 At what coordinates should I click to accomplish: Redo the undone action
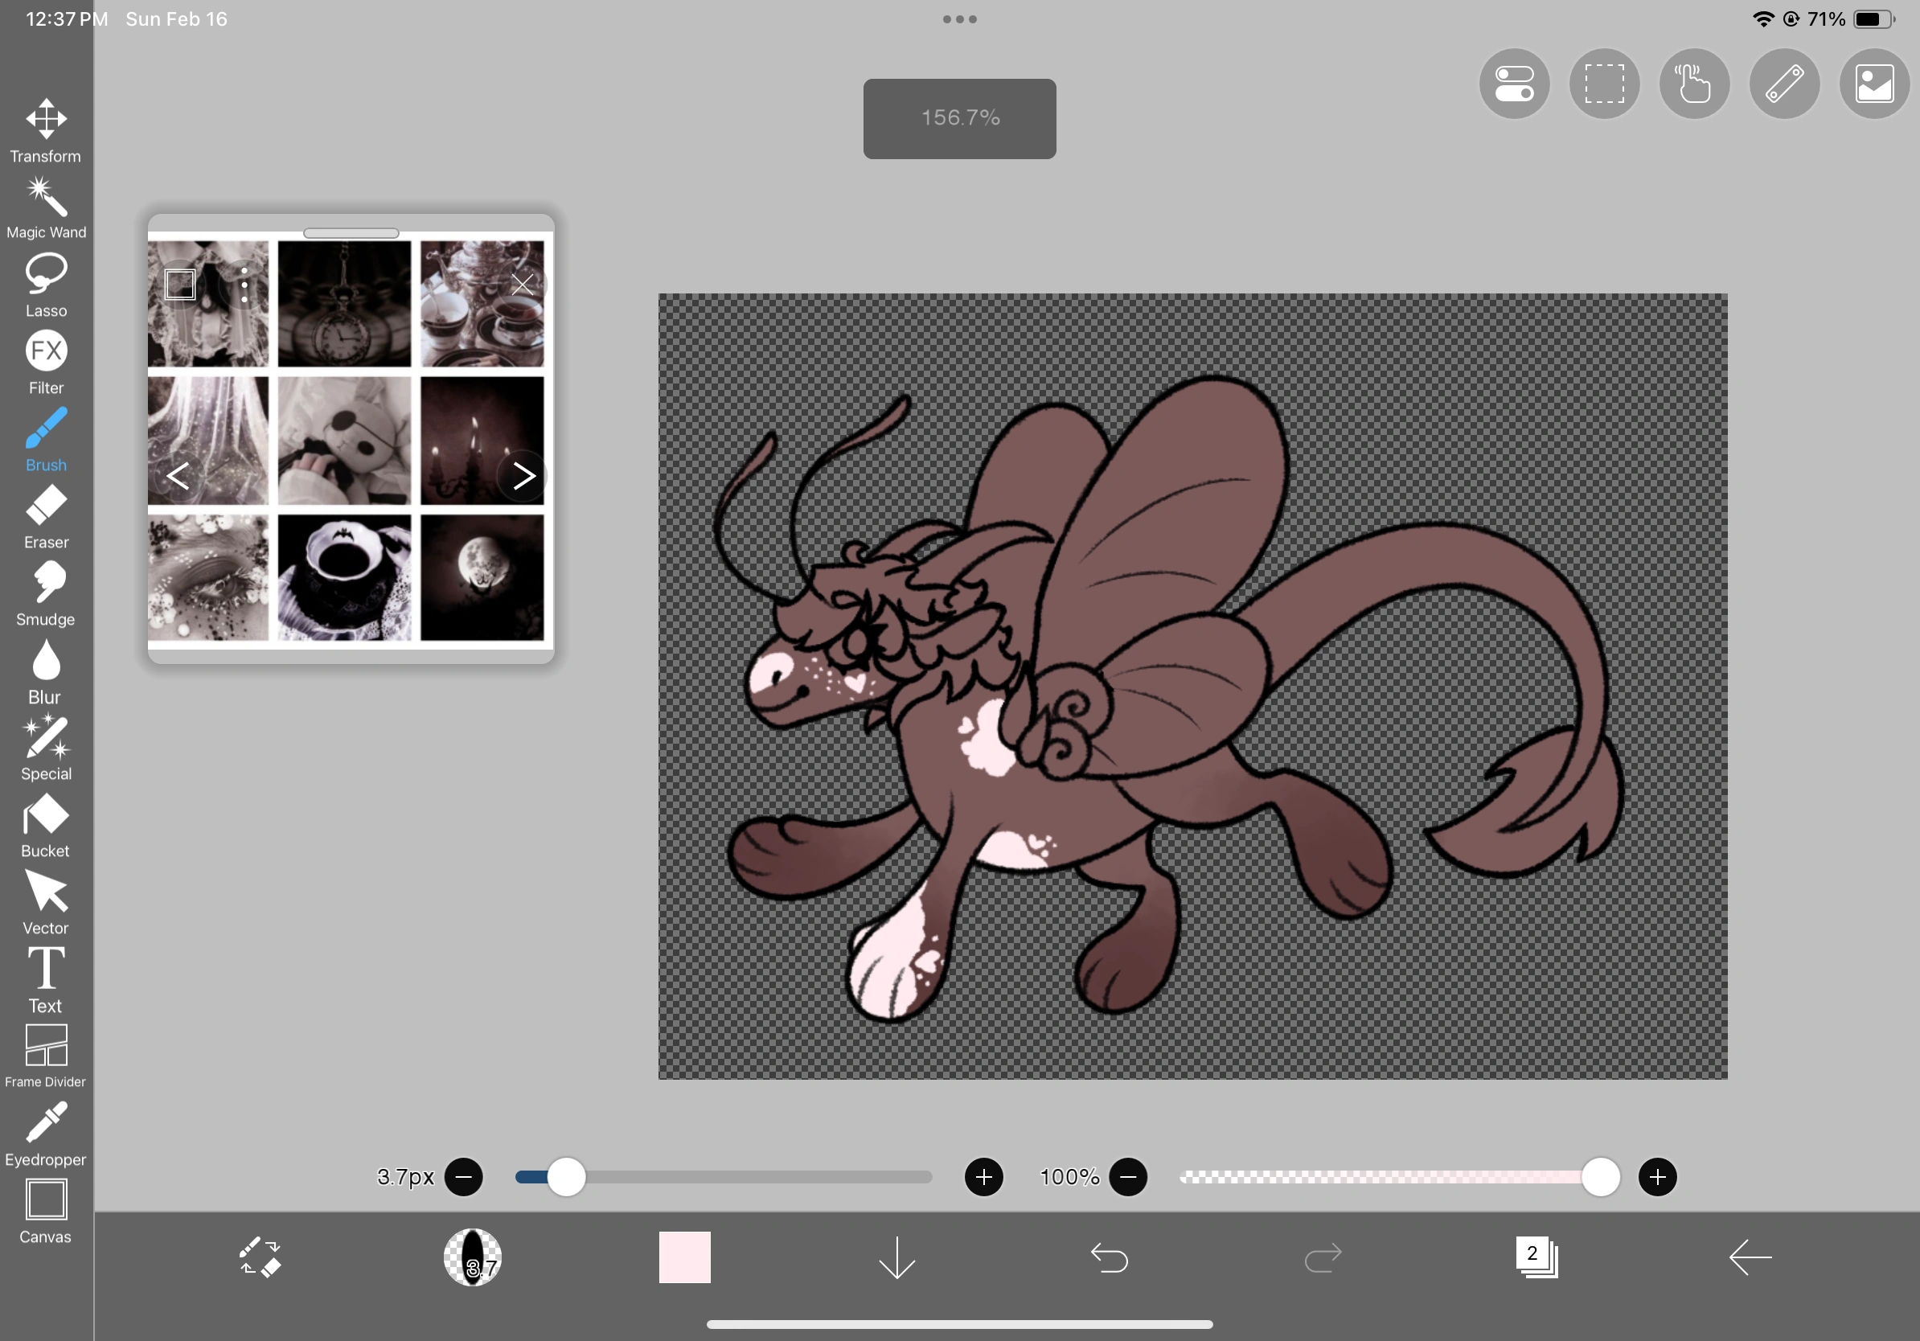[1323, 1258]
